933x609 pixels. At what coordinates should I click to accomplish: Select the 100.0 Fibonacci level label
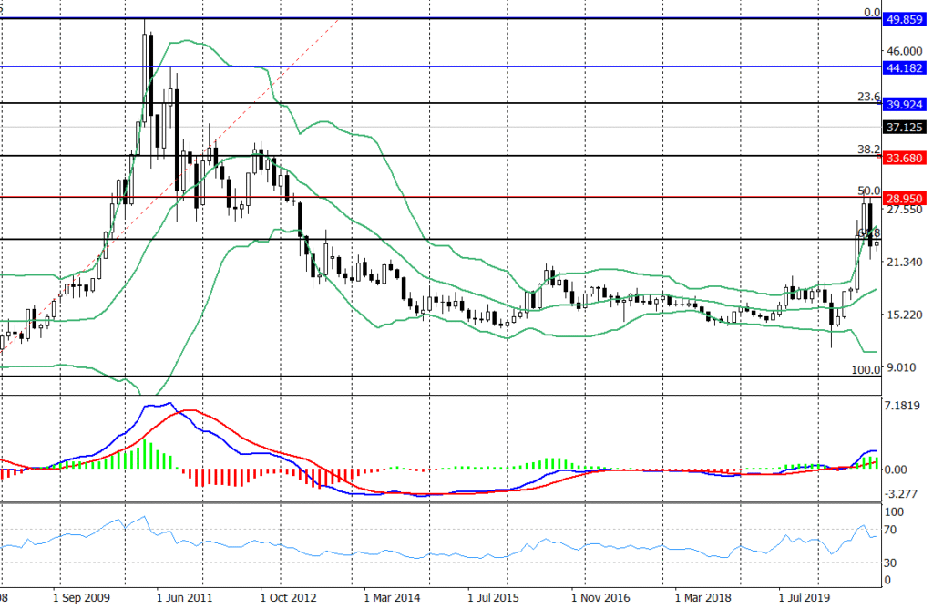point(866,369)
